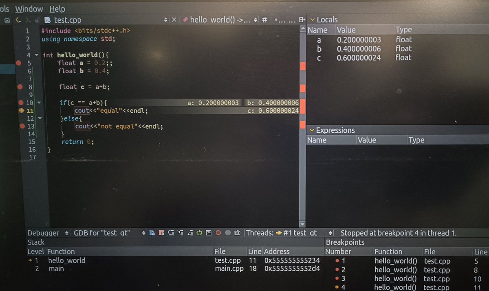Viewport: 489px width, 291px height.
Task: Open the GDB for "test_qt" engine dropdown
Action: [x=144, y=233]
